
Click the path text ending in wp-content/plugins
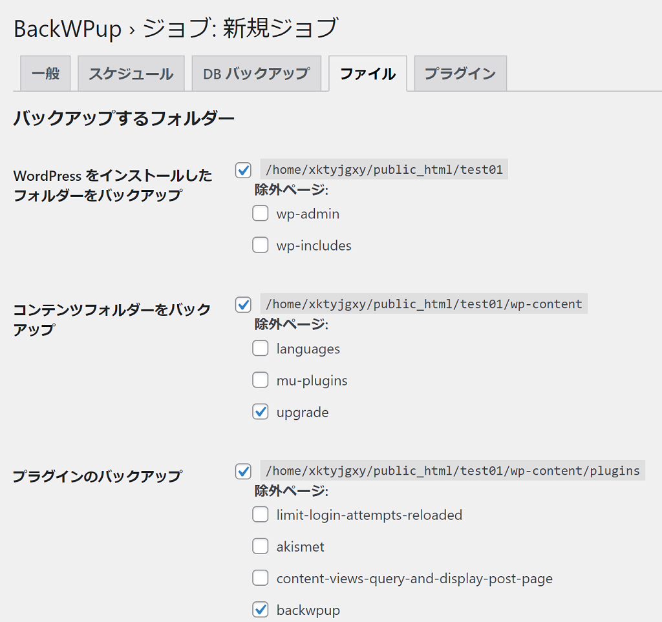452,471
